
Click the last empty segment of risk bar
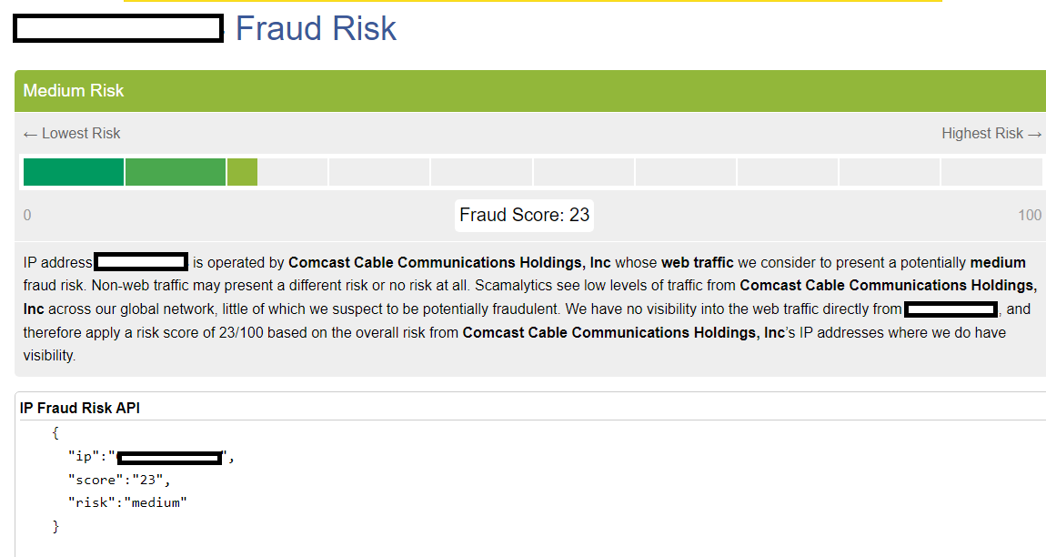click(991, 172)
